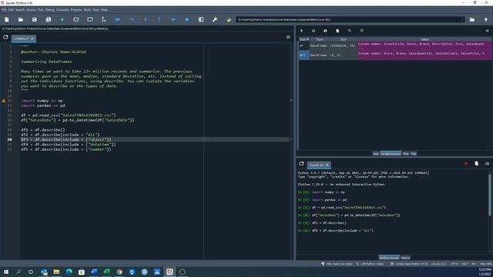Image resolution: width=493 pixels, height=277 pixels.
Task: Click the IPython console vertical scrollbar
Action: coord(490,195)
